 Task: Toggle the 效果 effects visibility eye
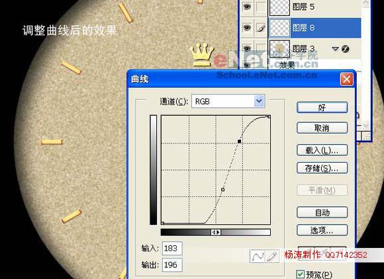(247, 65)
